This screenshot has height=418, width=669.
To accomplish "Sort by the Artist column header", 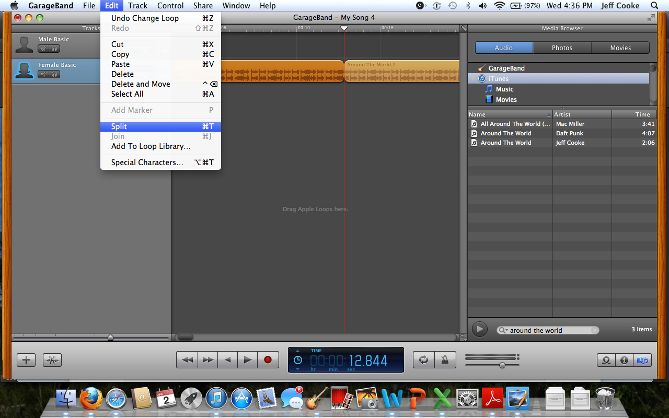I will click(582, 114).
